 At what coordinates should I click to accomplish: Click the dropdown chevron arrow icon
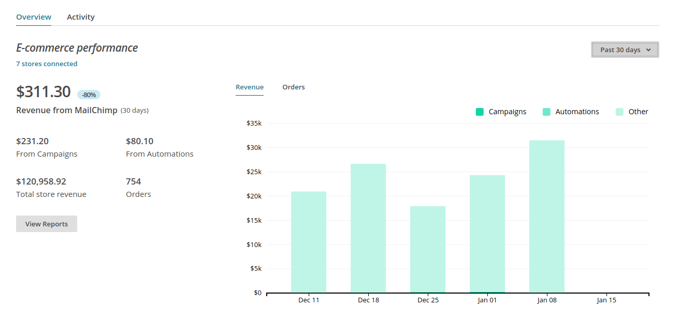pyautogui.click(x=648, y=50)
